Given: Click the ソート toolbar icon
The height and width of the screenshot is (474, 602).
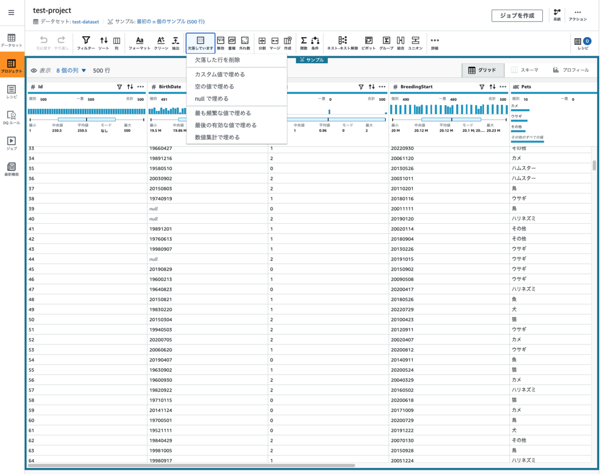Looking at the screenshot, I should click(103, 43).
